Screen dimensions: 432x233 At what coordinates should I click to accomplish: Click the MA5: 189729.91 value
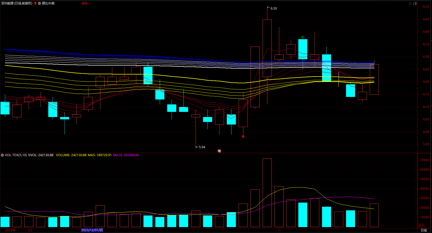point(100,155)
